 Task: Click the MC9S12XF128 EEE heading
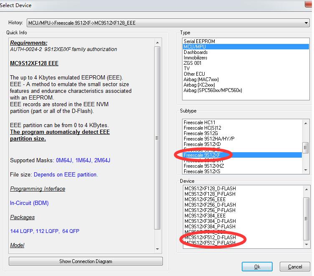tap(34, 64)
